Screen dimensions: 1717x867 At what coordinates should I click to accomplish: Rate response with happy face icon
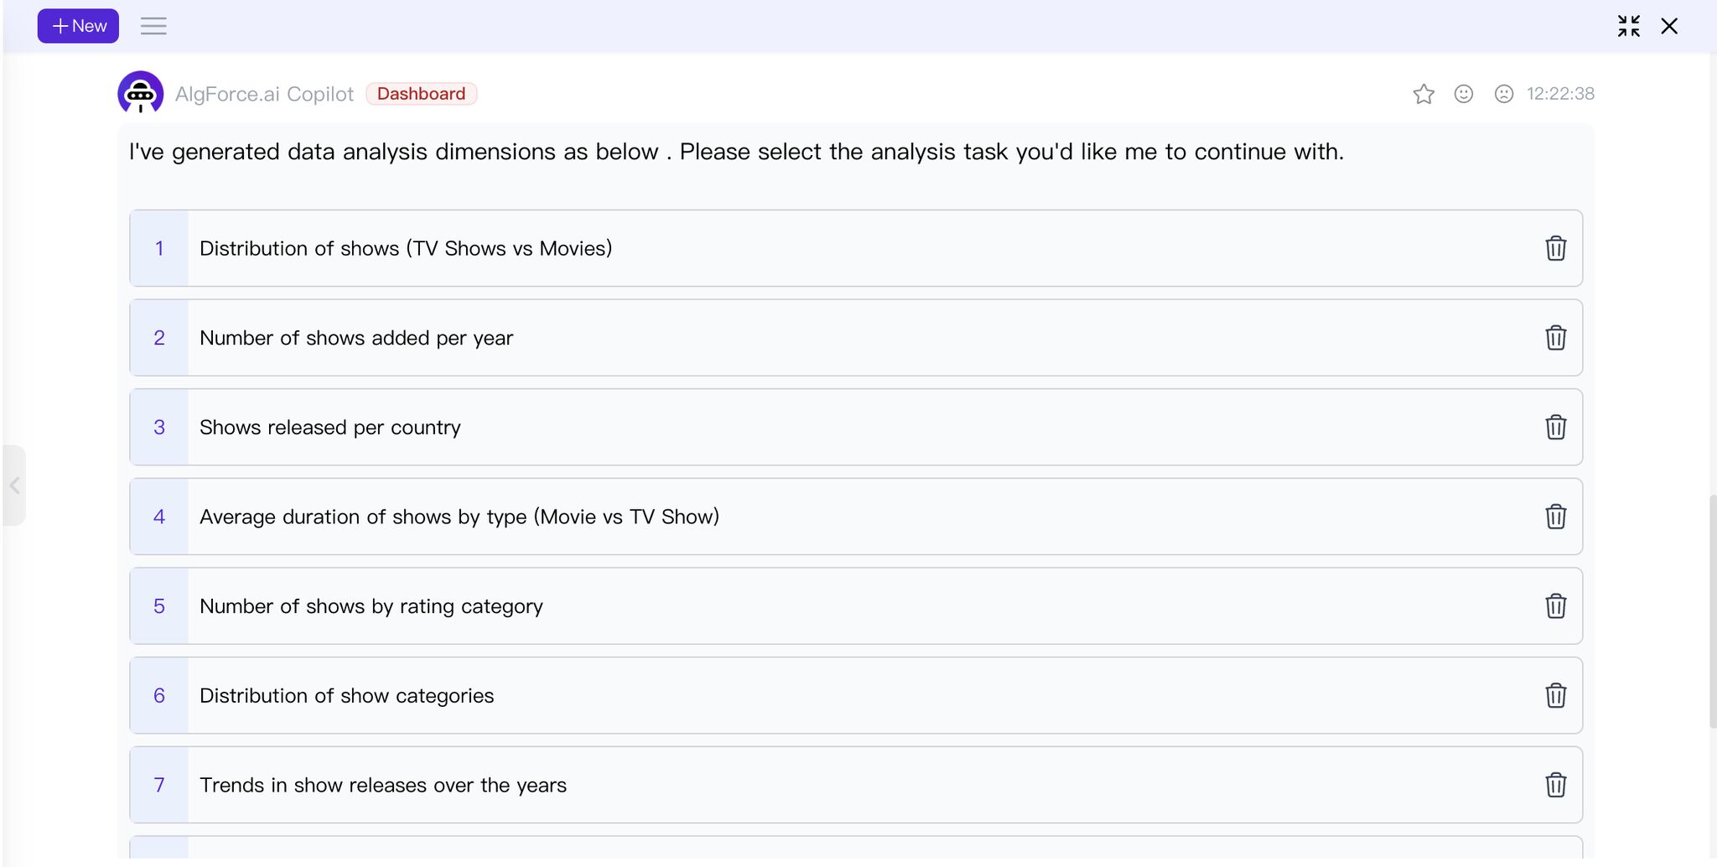[x=1464, y=94]
